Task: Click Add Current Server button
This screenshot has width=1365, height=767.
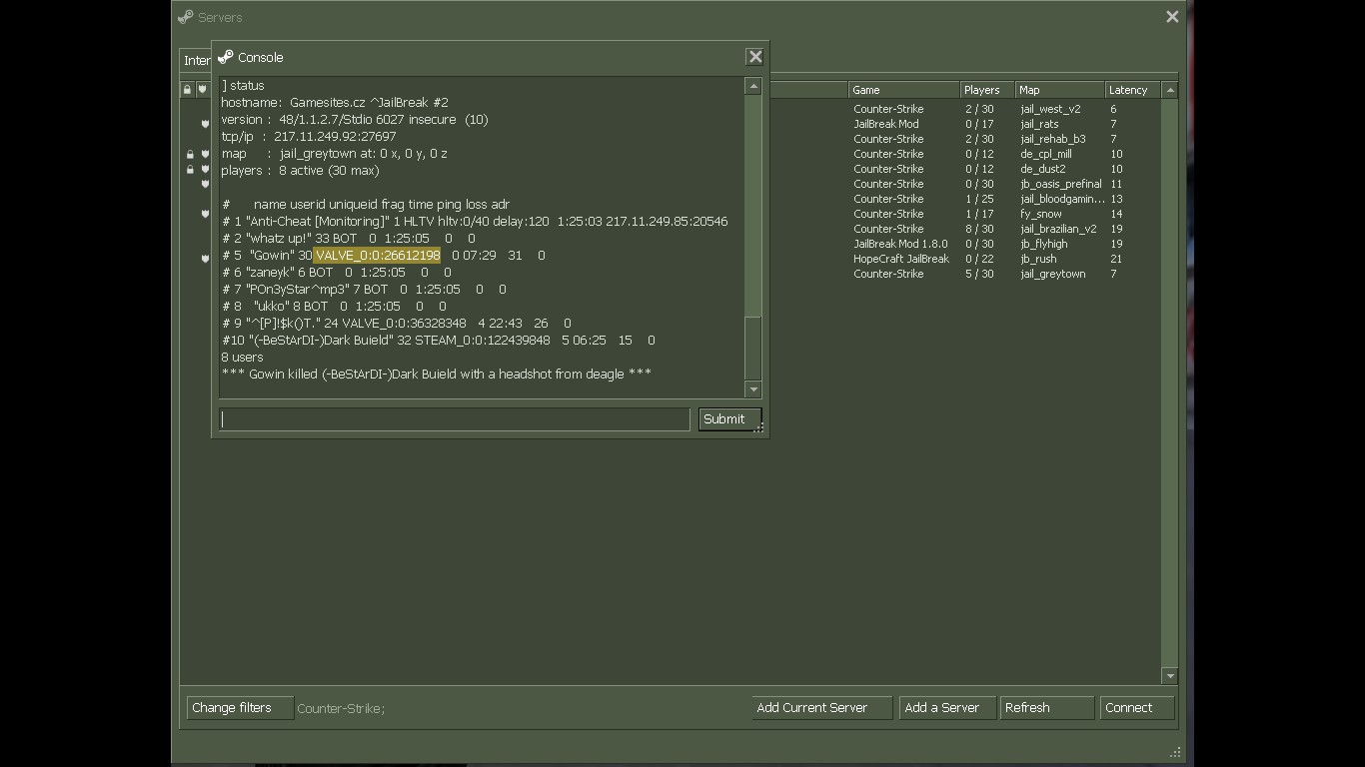Action: click(x=821, y=708)
